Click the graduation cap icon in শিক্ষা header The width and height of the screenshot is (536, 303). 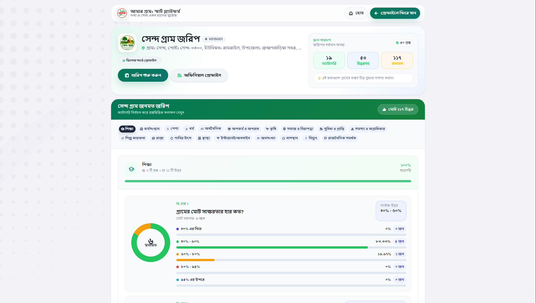[131, 169]
